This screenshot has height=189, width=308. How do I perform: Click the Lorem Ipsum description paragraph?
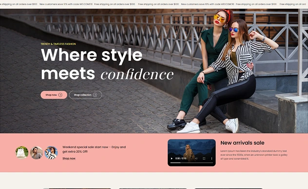click(254, 155)
